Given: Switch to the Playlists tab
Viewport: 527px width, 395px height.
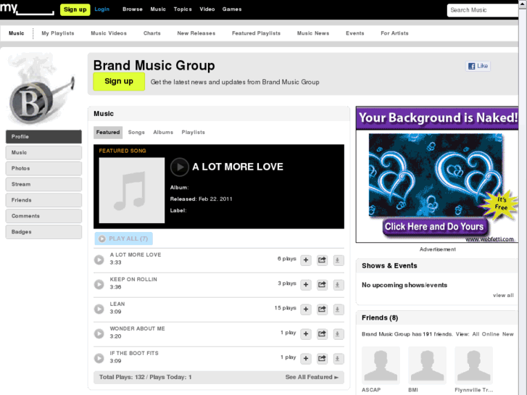Looking at the screenshot, I should [x=194, y=133].
